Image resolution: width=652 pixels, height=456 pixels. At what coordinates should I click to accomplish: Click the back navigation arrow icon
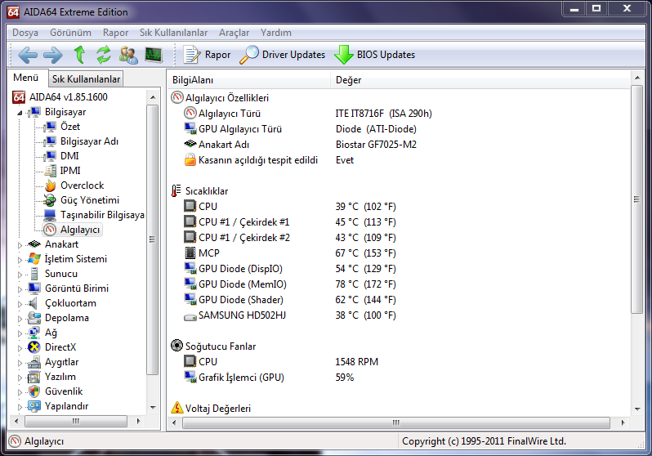pyautogui.click(x=28, y=55)
